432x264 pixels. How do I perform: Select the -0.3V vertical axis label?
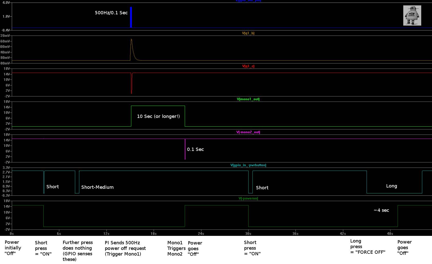5,195
